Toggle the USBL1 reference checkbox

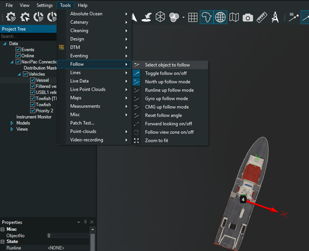(33, 92)
